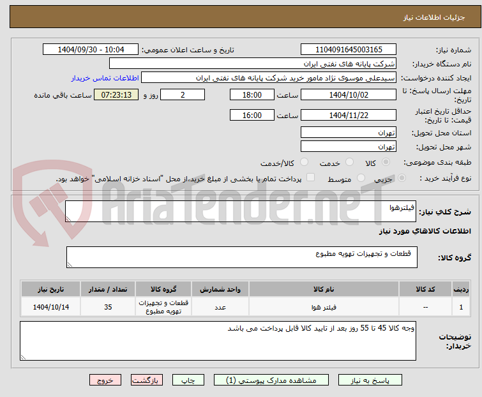
Task: Click resize handle of buyer notes textarea
Action: tap(24, 357)
